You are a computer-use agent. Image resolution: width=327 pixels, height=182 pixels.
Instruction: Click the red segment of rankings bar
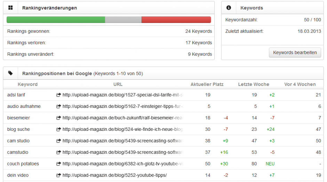[176, 20]
